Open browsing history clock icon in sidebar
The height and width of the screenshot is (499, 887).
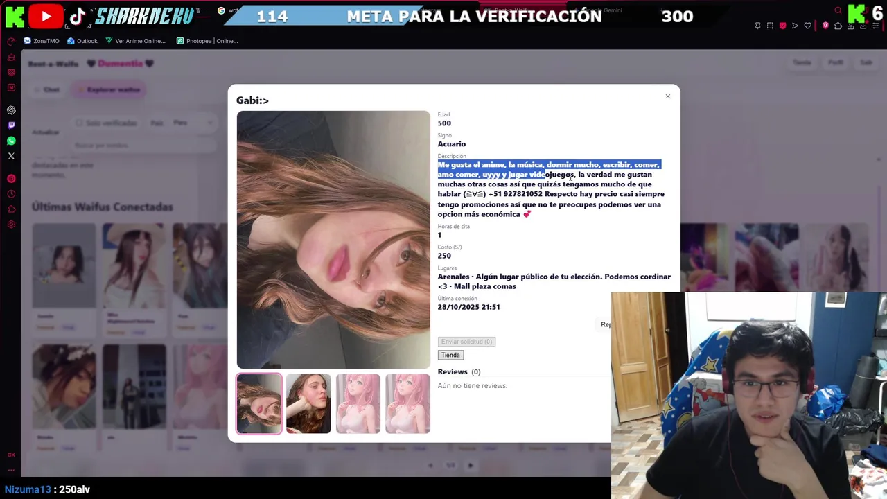tap(11, 194)
